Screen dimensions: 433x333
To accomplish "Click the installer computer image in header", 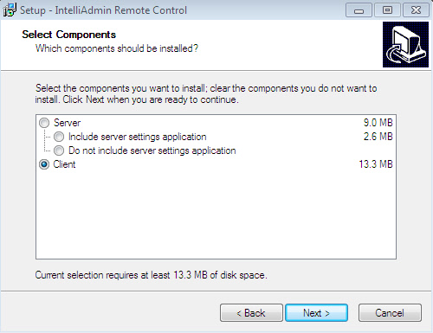I will click(405, 45).
